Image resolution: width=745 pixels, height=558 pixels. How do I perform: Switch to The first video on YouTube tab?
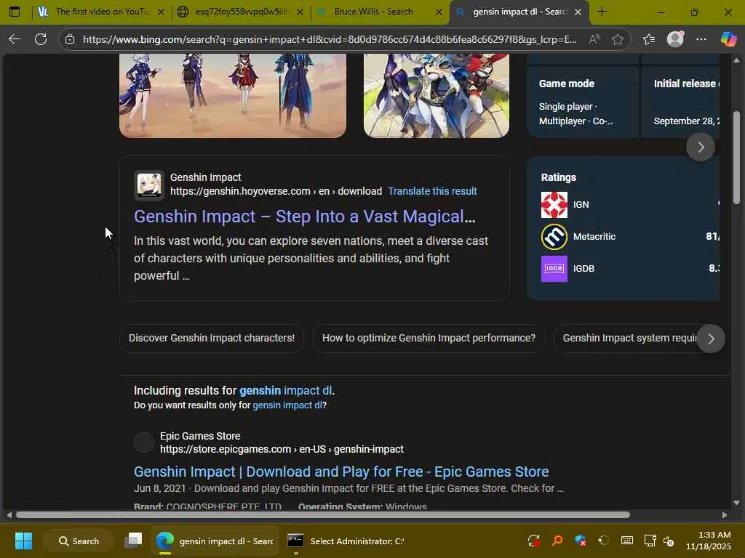102,12
